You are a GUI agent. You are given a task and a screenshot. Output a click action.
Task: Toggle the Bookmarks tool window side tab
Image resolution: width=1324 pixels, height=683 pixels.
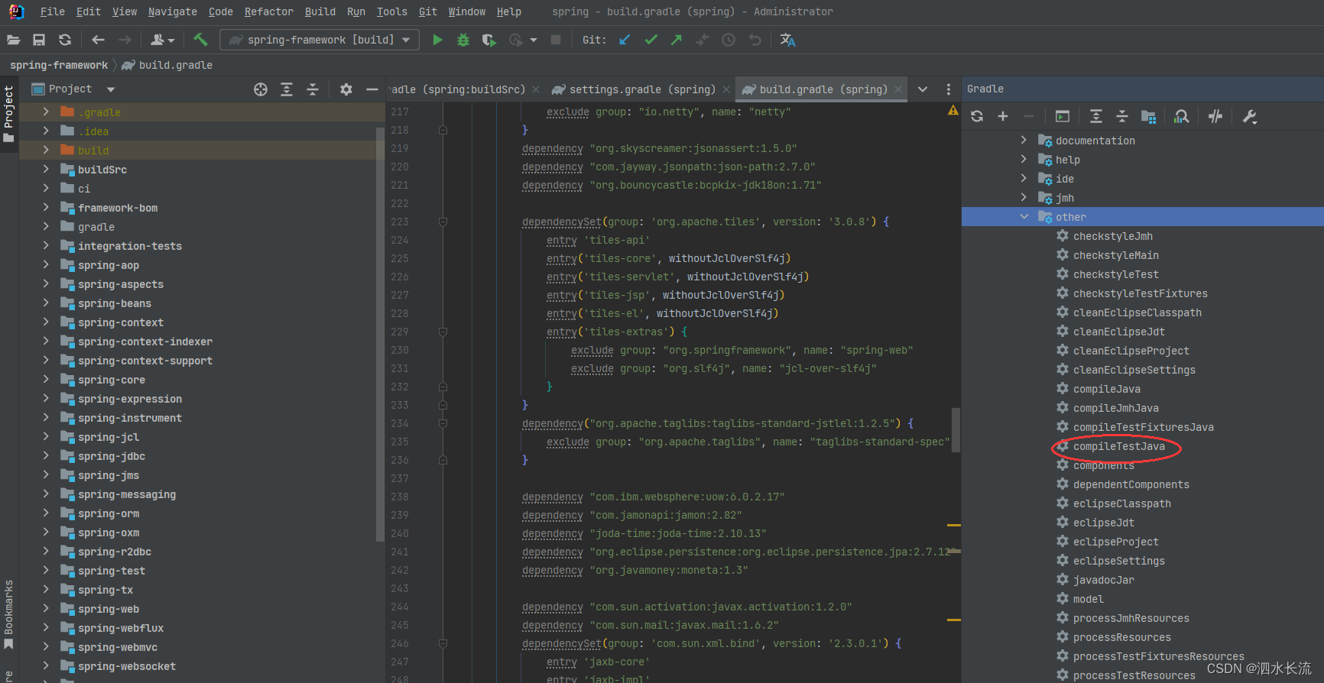click(x=9, y=614)
